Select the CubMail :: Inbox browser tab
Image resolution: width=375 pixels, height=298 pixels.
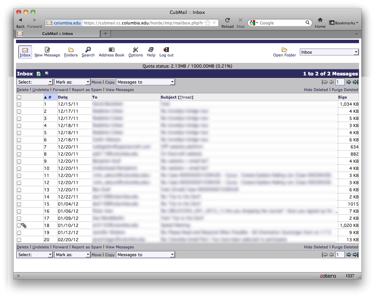[x=58, y=34]
